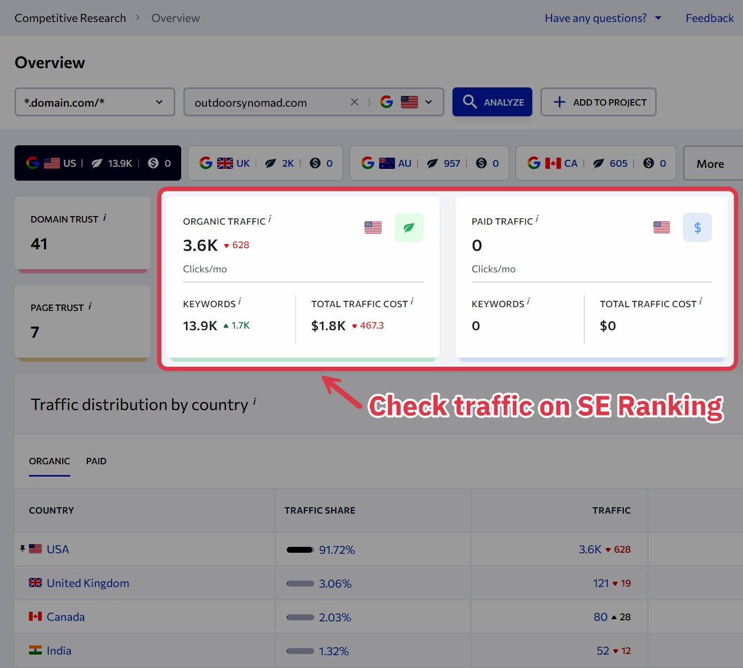The image size is (743, 668).
Task: Click info icon by Traffic distribution heading
Action: click(255, 402)
